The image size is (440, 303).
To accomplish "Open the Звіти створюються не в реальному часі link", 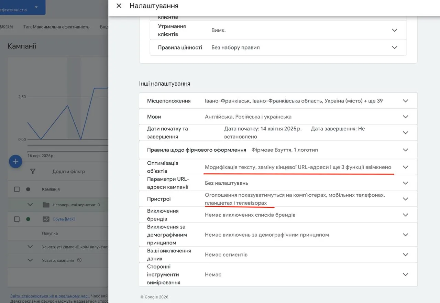I will click(50, 296).
